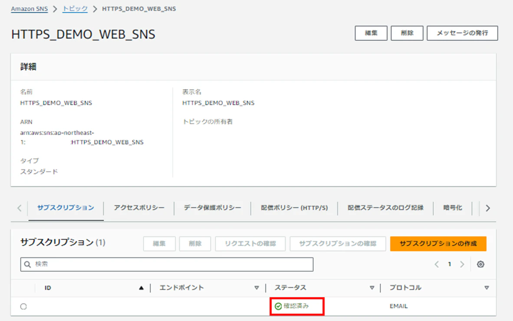The height and width of the screenshot is (321, 513).
Task: Click リクエストの確認 button
Action: (x=250, y=243)
